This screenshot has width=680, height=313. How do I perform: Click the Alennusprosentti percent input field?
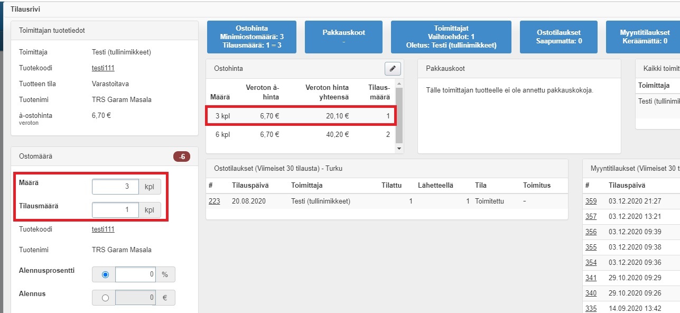(134, 274)
